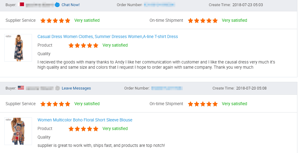Click the last On-time Shipment star in the second review
Screen dimensions: 298x153
click(x=215, y=104)
